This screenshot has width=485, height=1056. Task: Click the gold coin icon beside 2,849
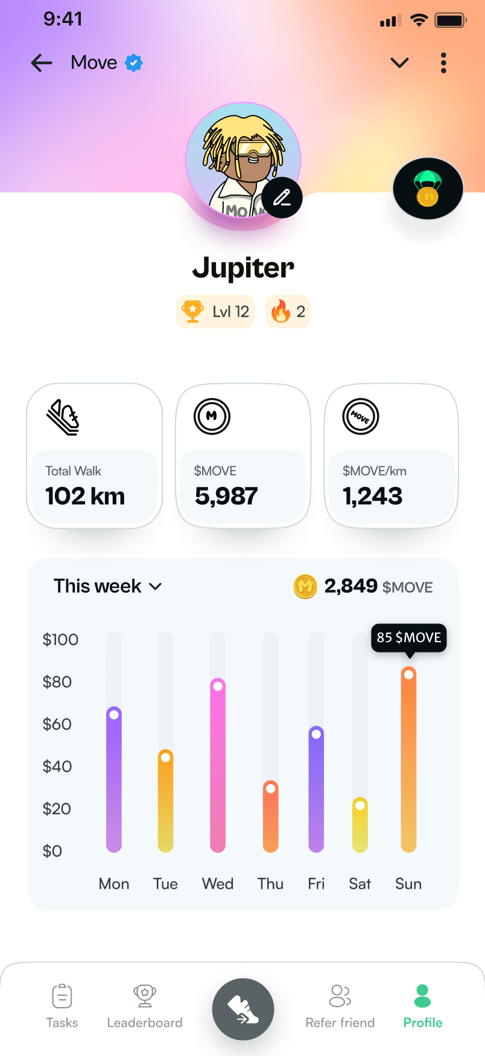(x=305, y=586)
